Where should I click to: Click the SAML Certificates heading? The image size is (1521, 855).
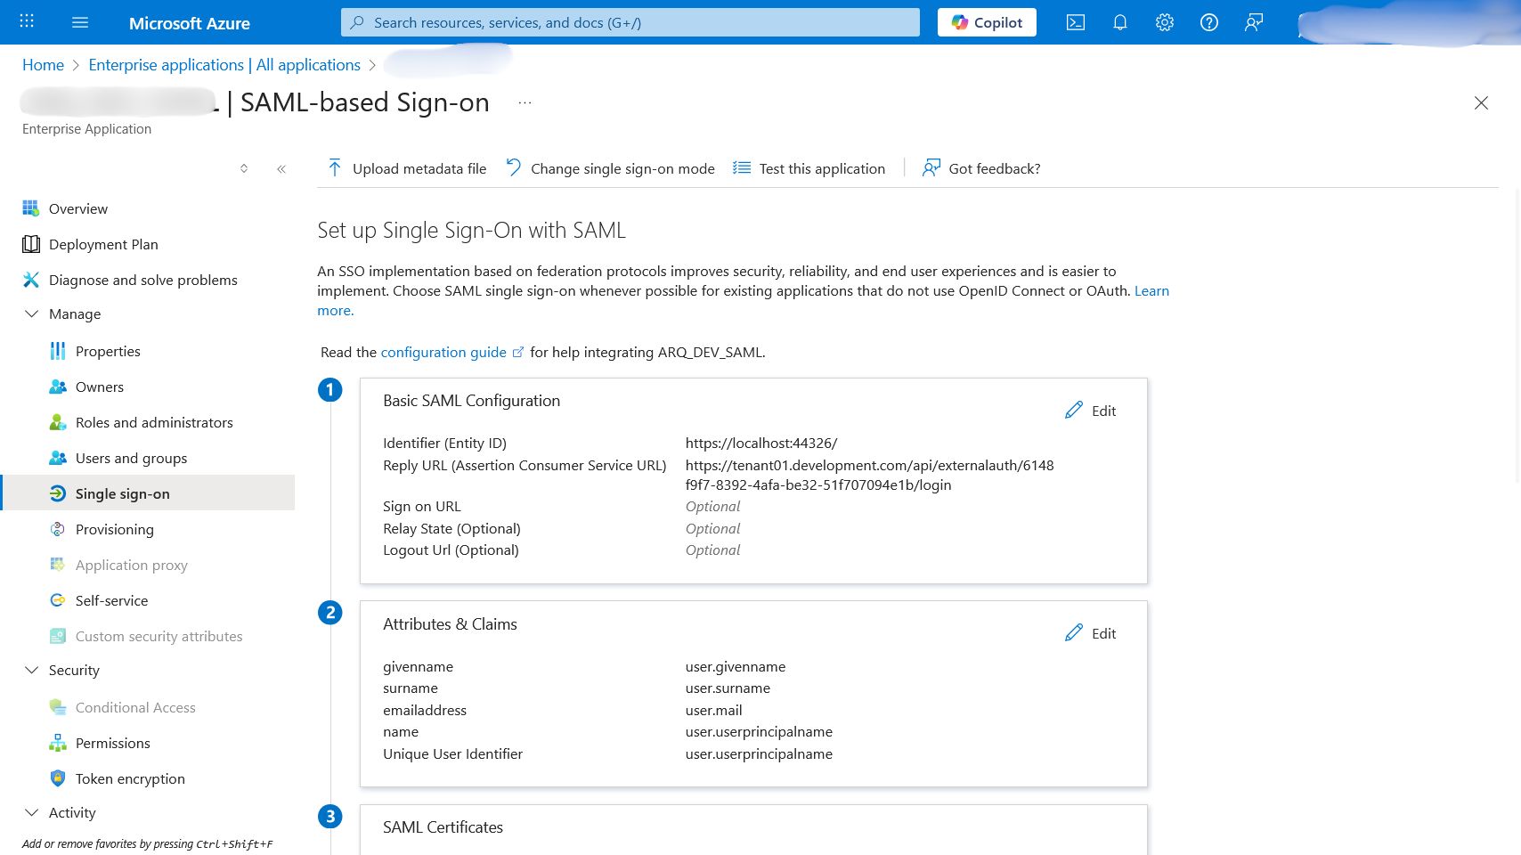coord(443,827)
